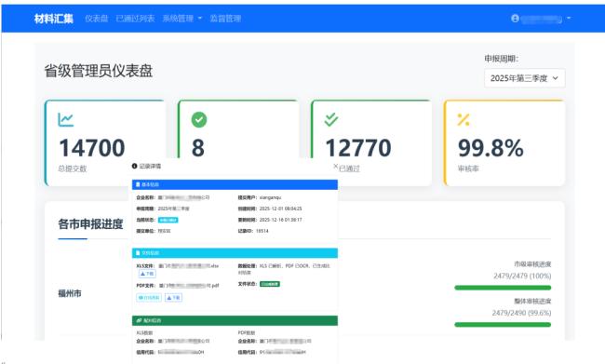This screenshot has width=605, height=364.
Task: Click the icon in green section header
Action: (139, 320)
